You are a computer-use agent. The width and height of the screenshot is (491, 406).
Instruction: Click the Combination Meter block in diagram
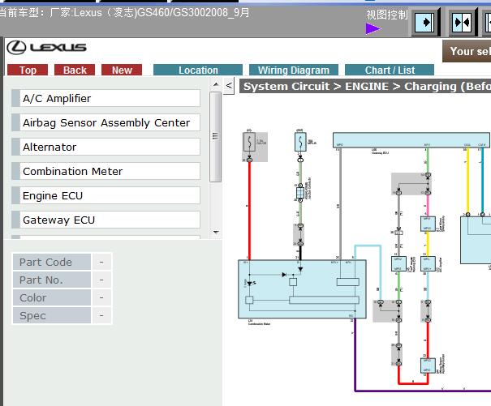click(302, 289)
